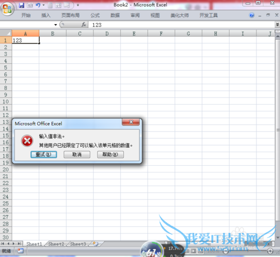Save the workbook from Quick Access toolbar

(22, 5)
